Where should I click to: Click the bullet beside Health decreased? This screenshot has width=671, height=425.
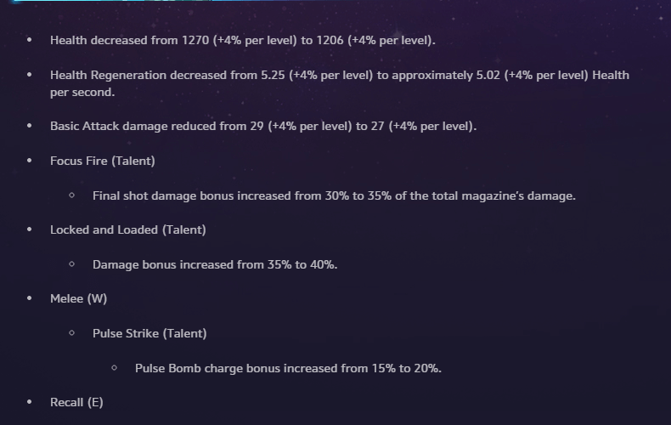(x=30, y=40)
